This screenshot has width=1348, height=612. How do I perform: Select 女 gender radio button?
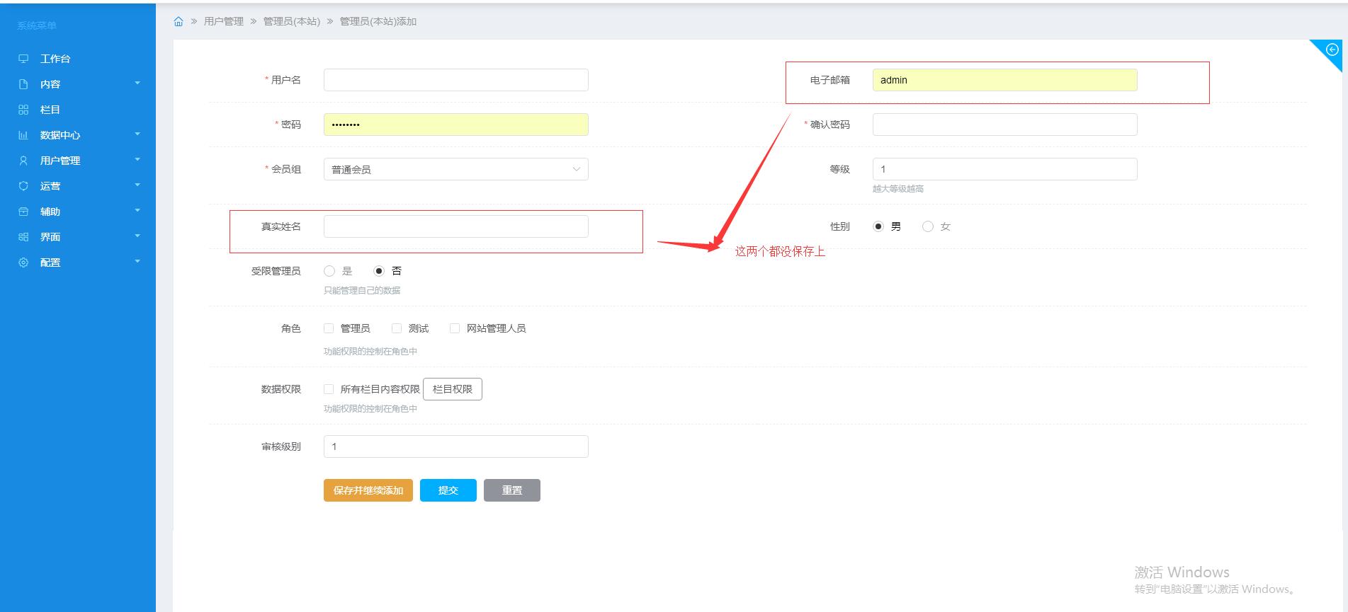coord(928,226)
